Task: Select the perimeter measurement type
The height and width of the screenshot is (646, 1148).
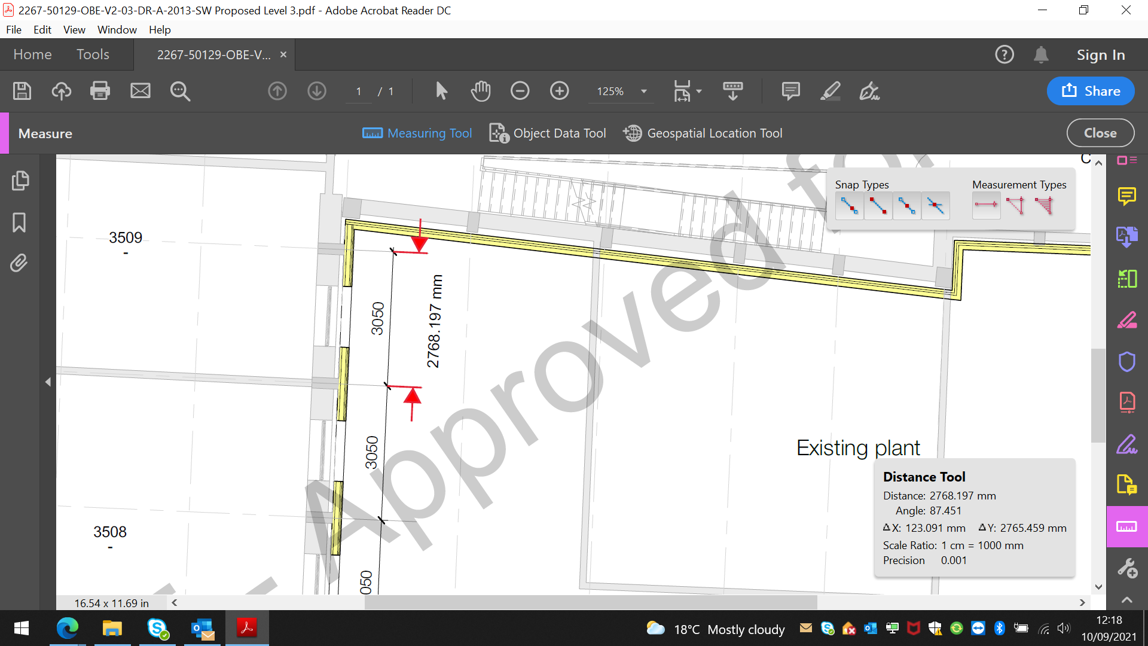Action: tap(1016, 205)
